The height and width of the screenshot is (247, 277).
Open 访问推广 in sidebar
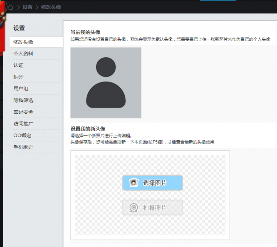click(23, 124)
